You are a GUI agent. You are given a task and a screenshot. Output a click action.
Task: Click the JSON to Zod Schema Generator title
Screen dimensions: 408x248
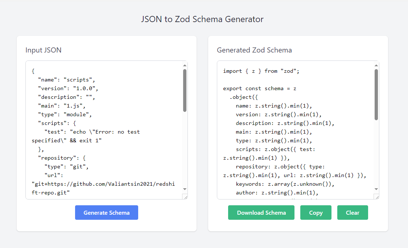coord(202,19)
